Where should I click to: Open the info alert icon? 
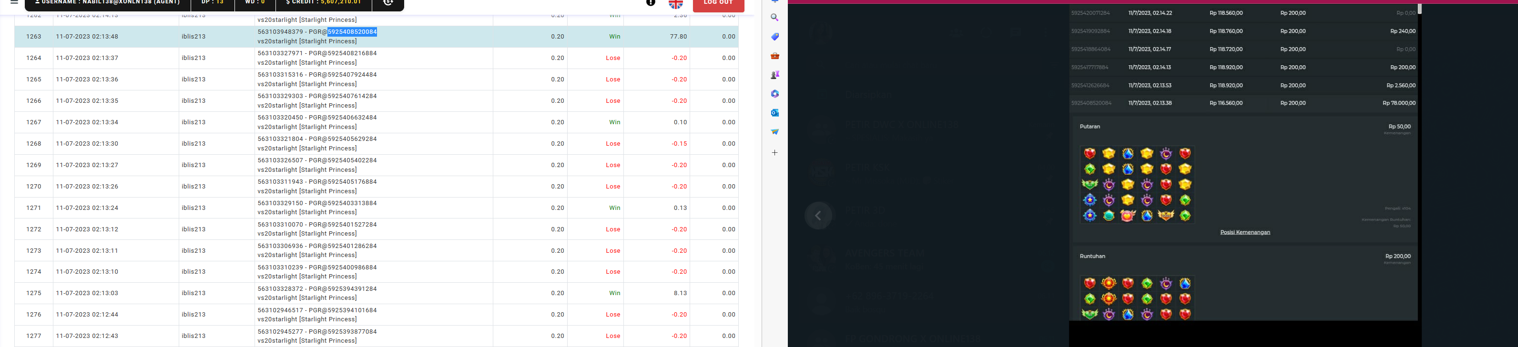(651, 2)
